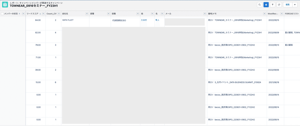Select the date 2022/09/09 cell
This screenshot has height=126, width=300.
(x=275, y=36)
